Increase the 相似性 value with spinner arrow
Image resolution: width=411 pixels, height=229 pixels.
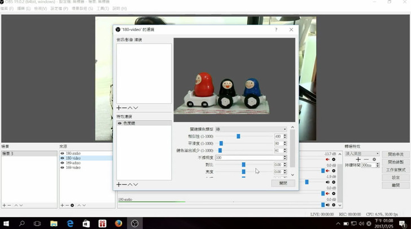[285, 135]
